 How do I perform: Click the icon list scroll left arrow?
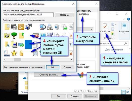(5, 60)
